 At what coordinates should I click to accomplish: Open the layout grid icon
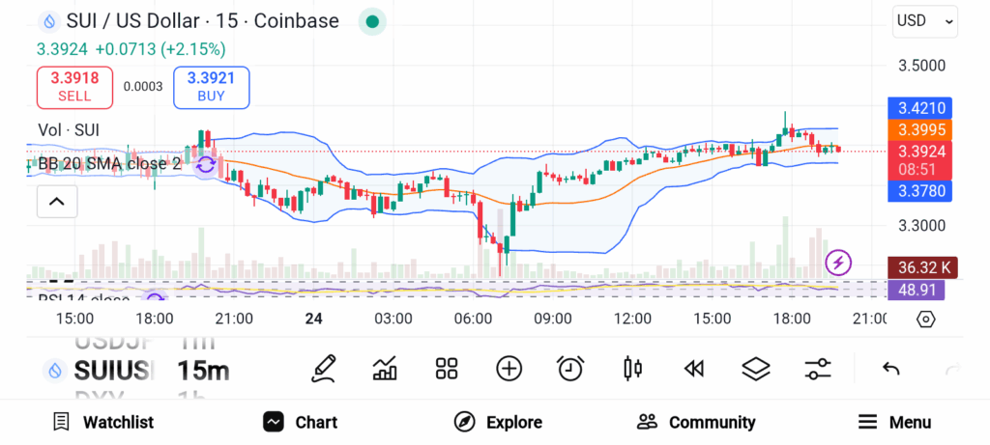click(446, 368)
